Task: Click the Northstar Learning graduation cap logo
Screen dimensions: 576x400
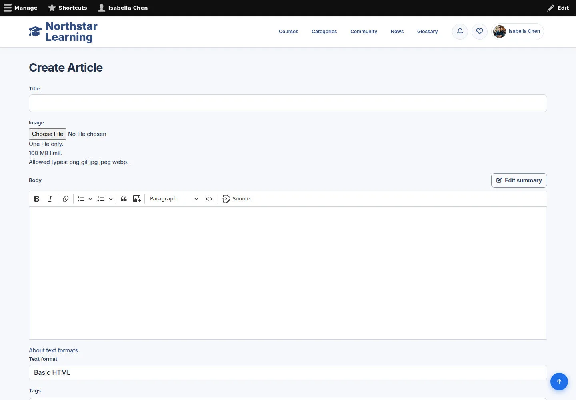Action: 35,32
